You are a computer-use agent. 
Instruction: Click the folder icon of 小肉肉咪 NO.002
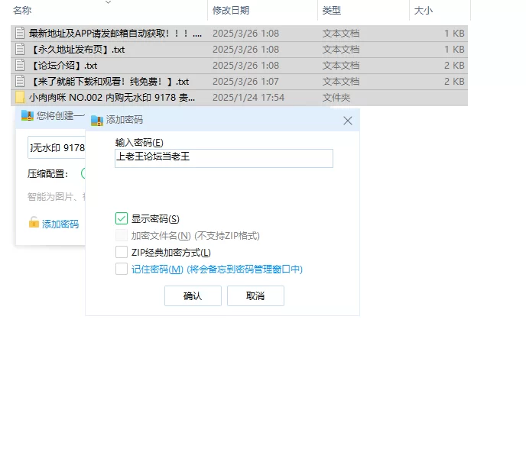coord(20,98)
